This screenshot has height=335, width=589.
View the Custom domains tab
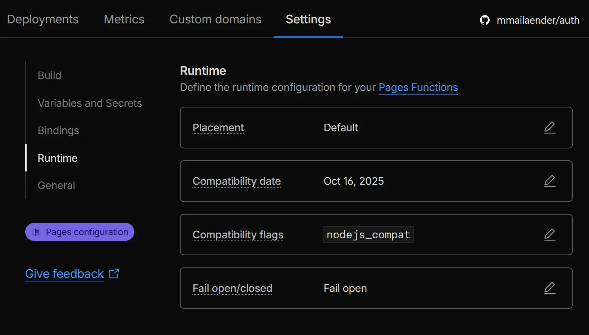[x=215, y=19]
